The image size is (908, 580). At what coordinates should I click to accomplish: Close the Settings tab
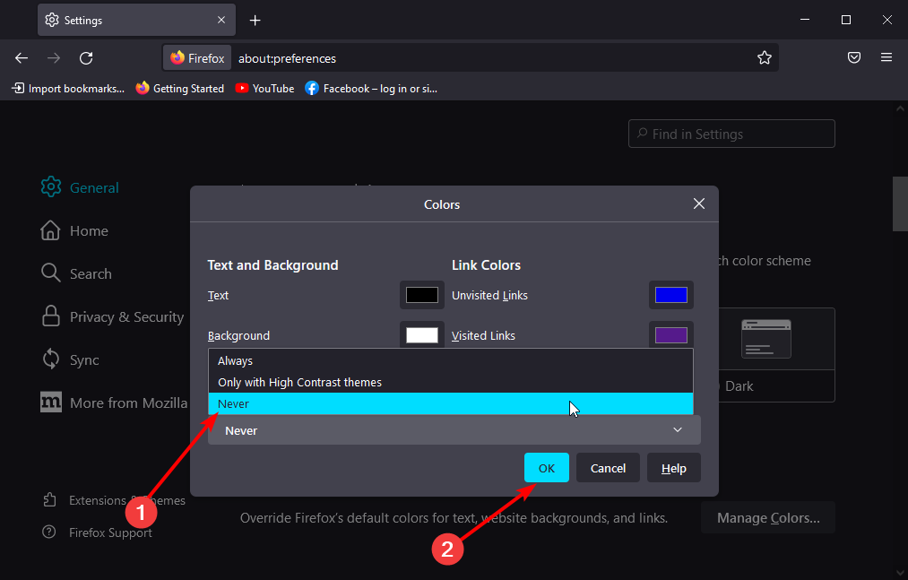coord(221,20)
